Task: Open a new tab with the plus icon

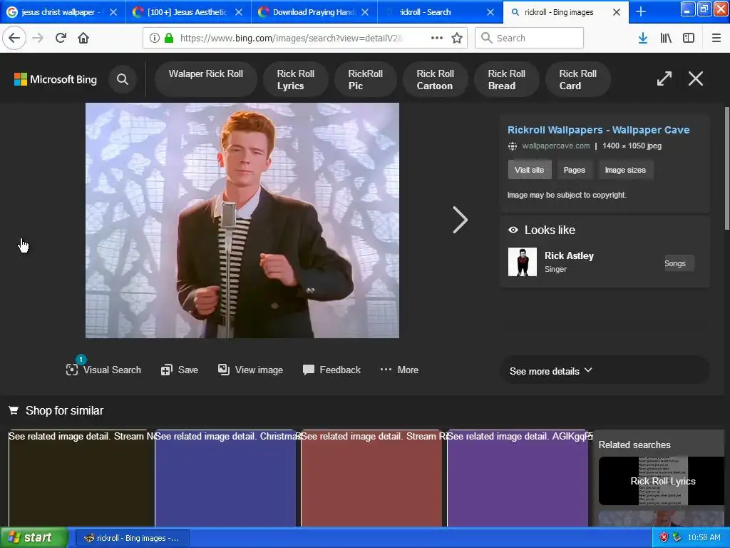Action: point(641,11)
